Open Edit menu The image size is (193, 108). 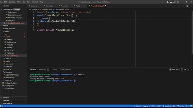point(5,2)
